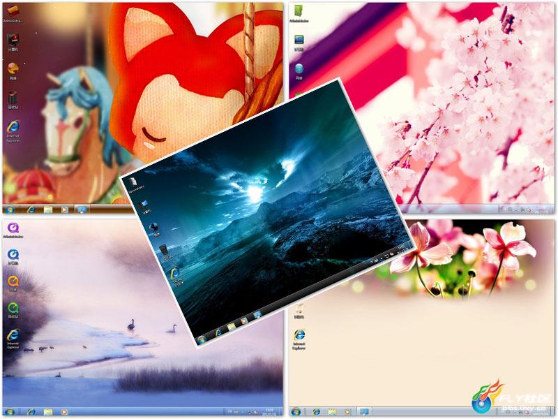
Task: Select the active window button on fox taskbar
Action: coord(82,209)
